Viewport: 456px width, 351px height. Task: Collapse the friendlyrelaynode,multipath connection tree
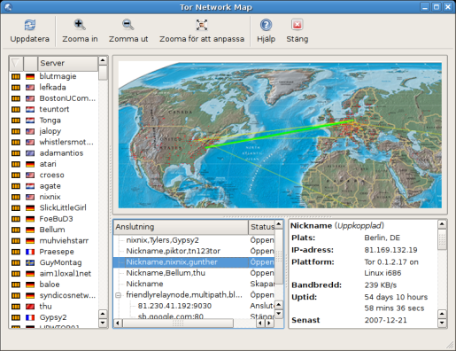(119, 295)
